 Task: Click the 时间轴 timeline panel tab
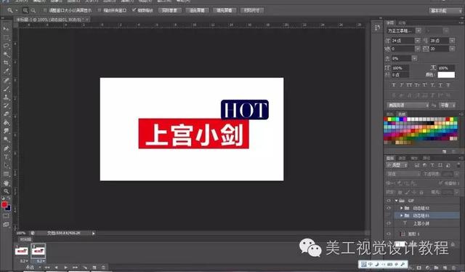point(26,239)
